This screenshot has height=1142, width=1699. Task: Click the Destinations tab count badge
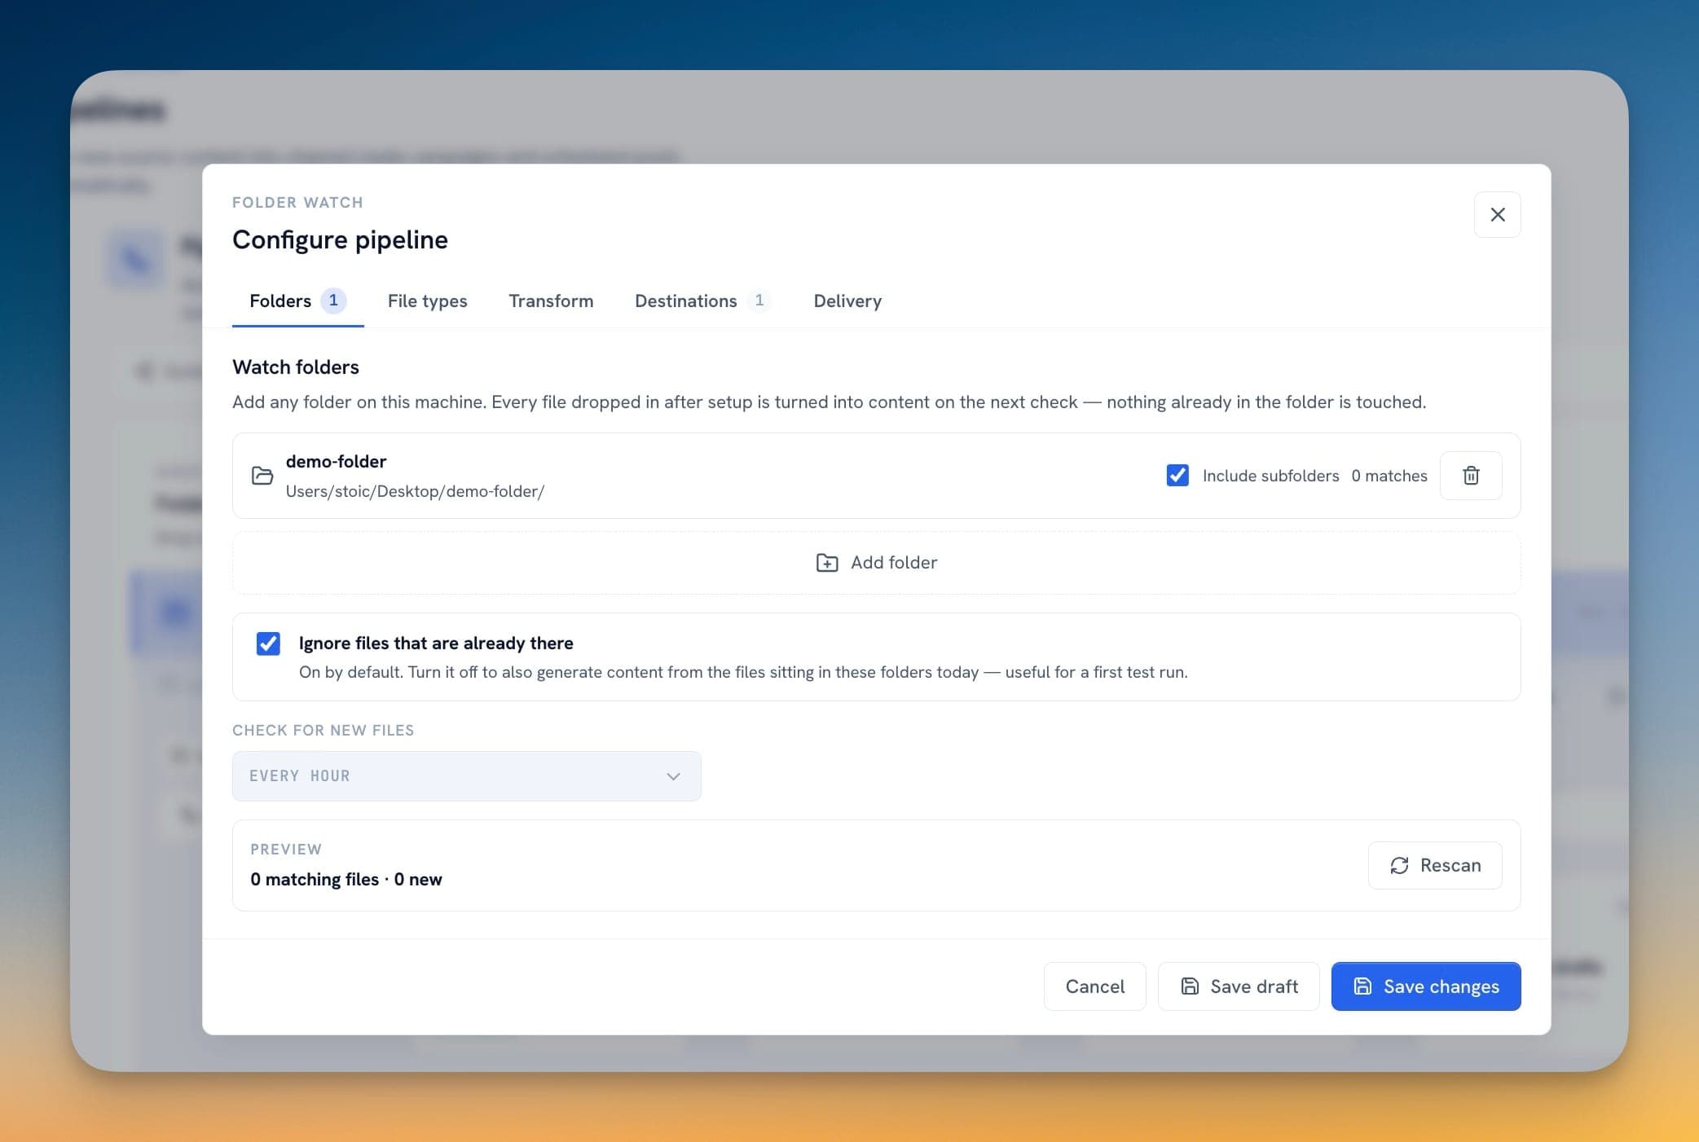(759, 301)
